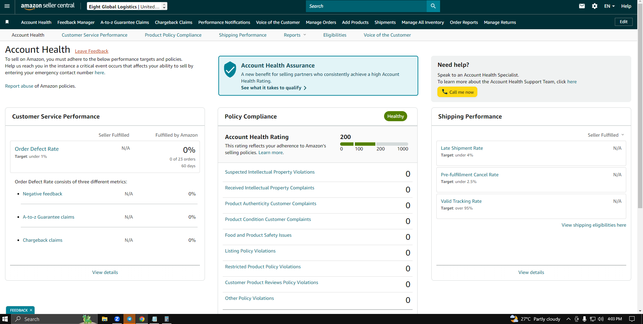This screenshot has width=643, height=324.
Task: Click the Report abuse link
Action: (x=19, y=86)
